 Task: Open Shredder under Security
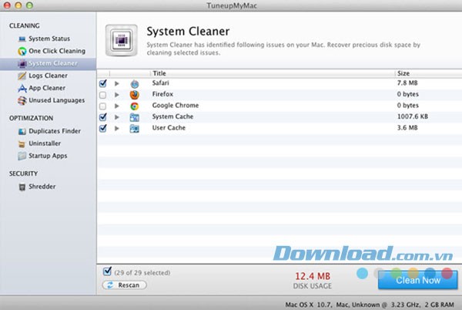pyautogui.click(x=42, y=187)
